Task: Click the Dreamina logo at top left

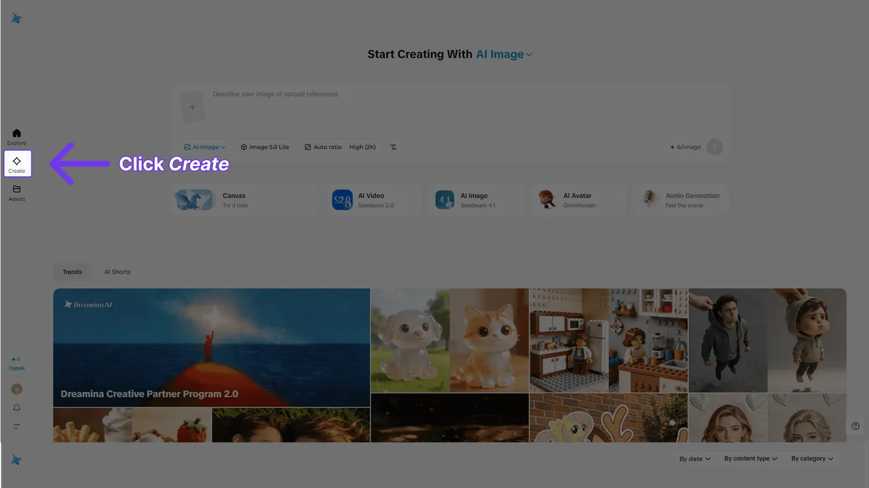Action: coord(17,18)
